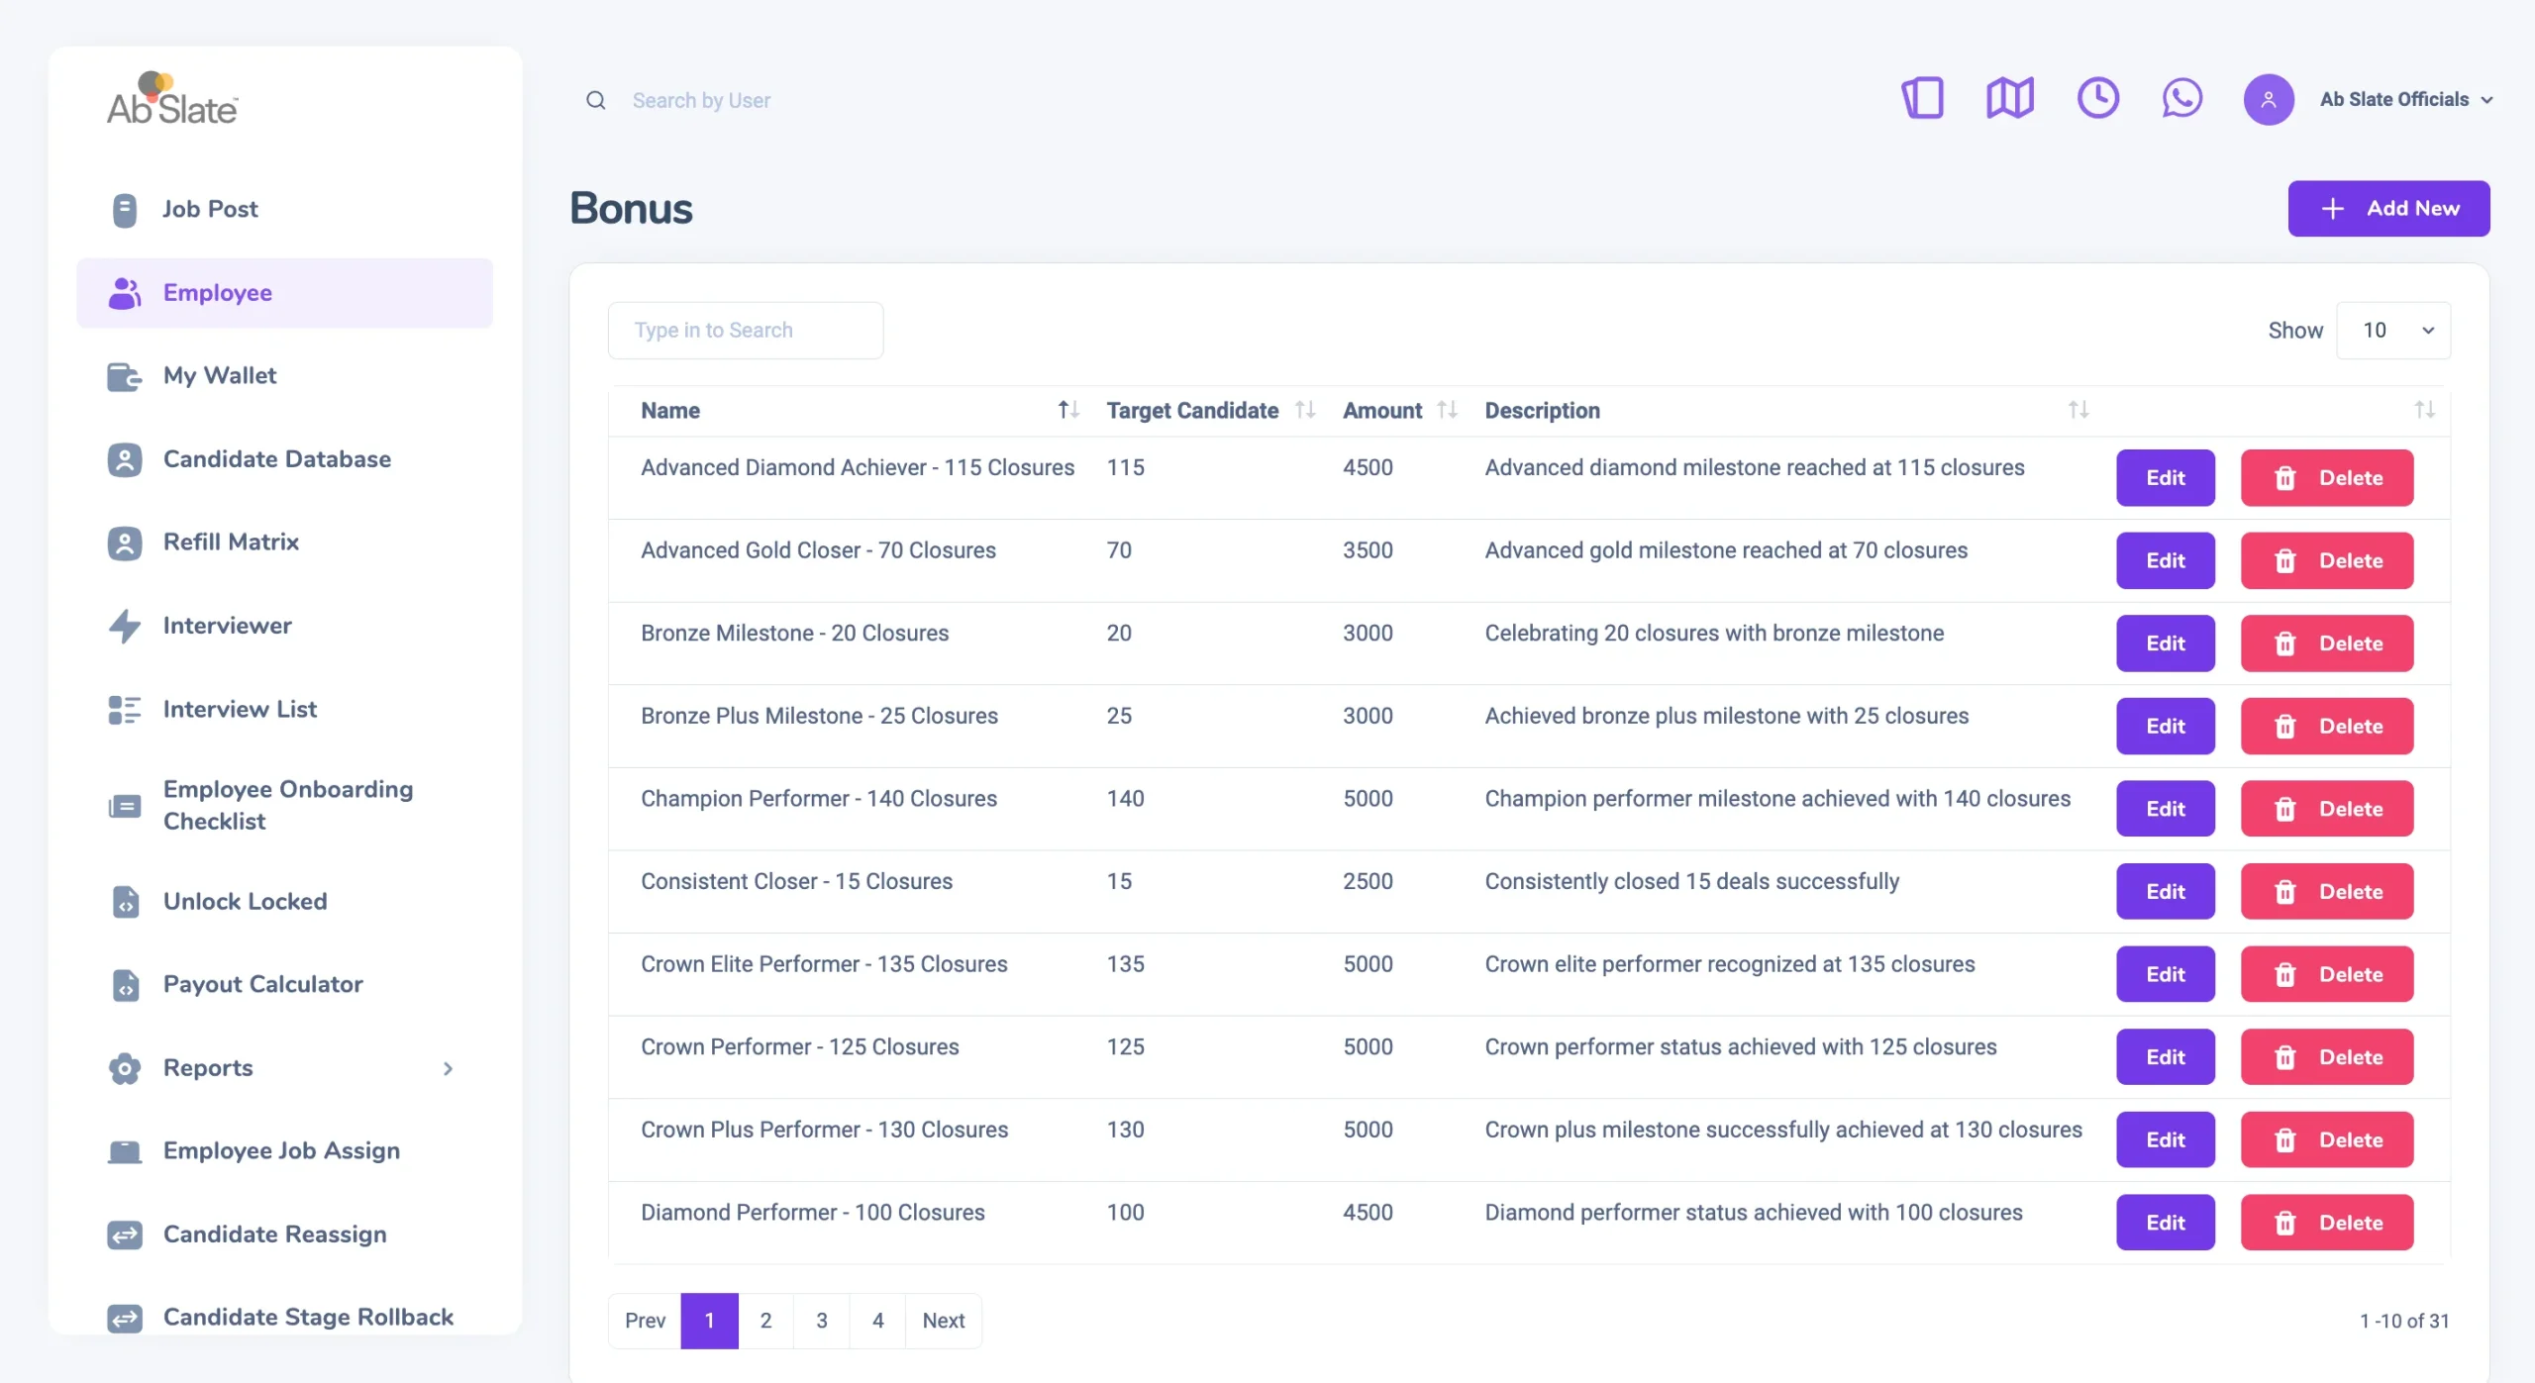Delete Bronze Milestone - 20 Closures row
The image size is (2535, 1383).
(x=2326, y=643)
